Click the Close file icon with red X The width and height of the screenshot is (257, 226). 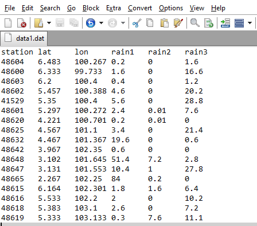[x=21, y=23]
